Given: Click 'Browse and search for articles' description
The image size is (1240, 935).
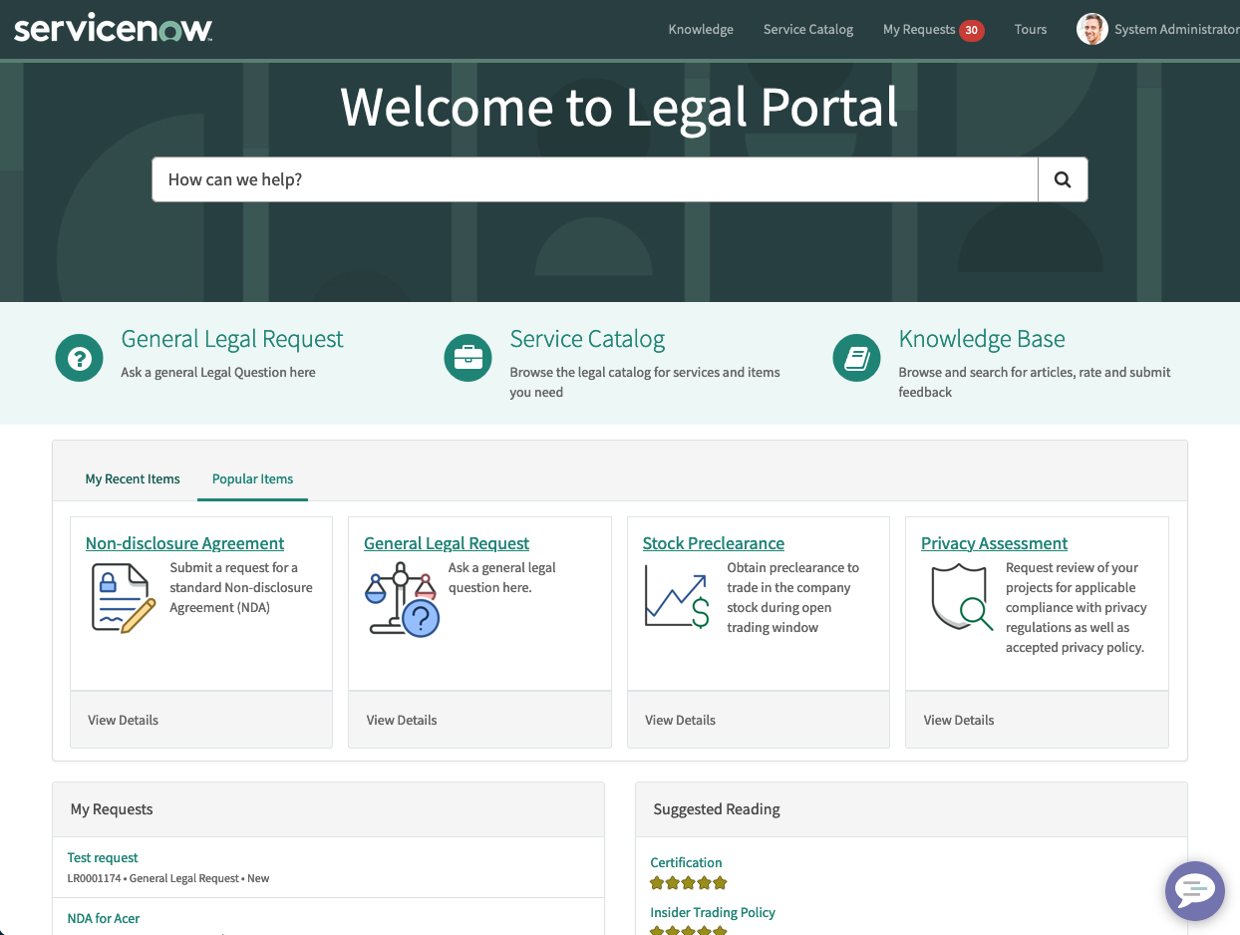Looking at the screenshot, I should [1035, 382].
